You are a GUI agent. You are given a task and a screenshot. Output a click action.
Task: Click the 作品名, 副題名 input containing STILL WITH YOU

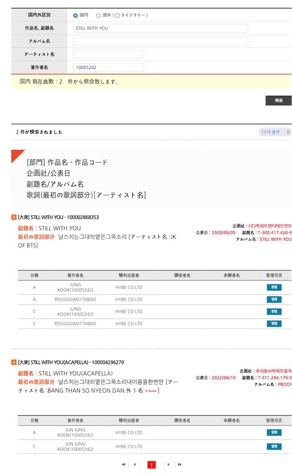161,28
